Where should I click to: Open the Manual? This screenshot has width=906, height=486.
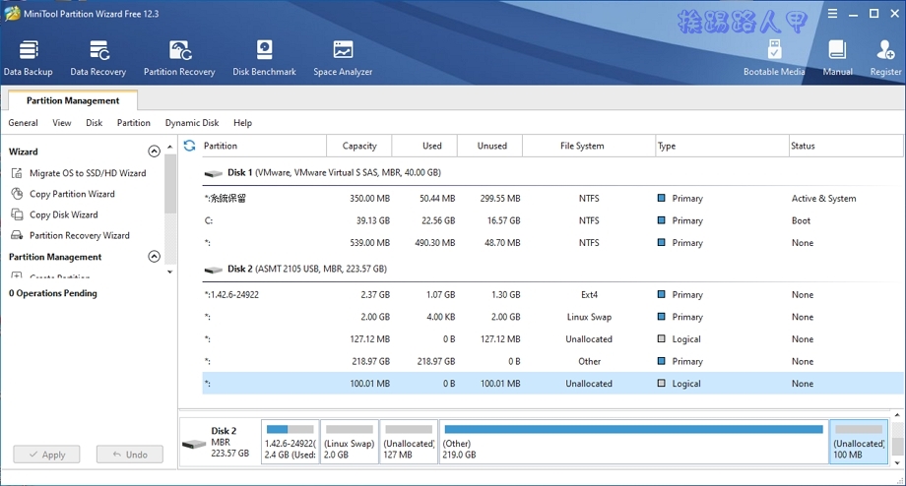tap(837, 58)
